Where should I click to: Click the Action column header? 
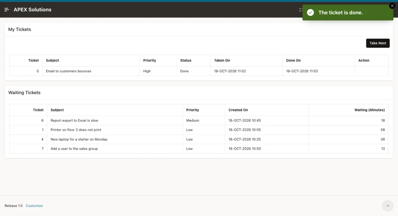coord(364,60)
